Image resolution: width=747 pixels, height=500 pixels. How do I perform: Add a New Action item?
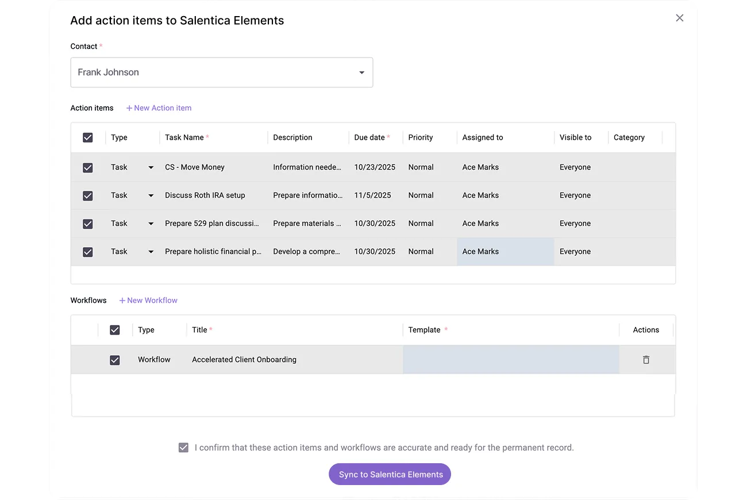[x=159, y=108]
